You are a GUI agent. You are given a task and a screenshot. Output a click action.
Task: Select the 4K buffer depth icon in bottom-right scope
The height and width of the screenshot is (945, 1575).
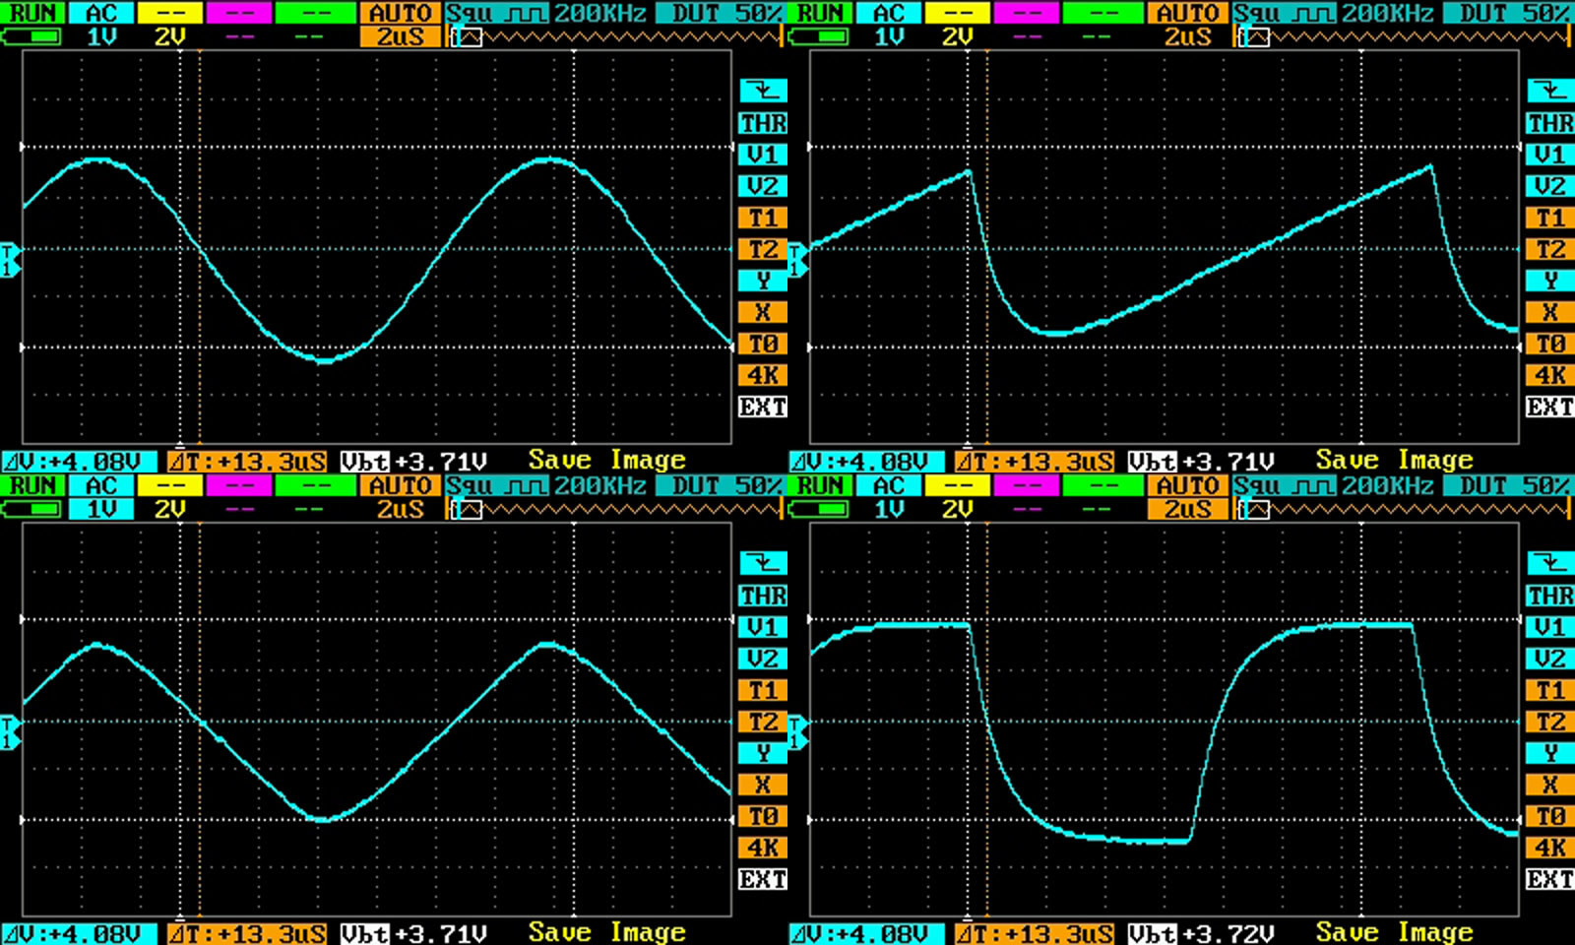pyautogui.click(x=1550, y=848)
